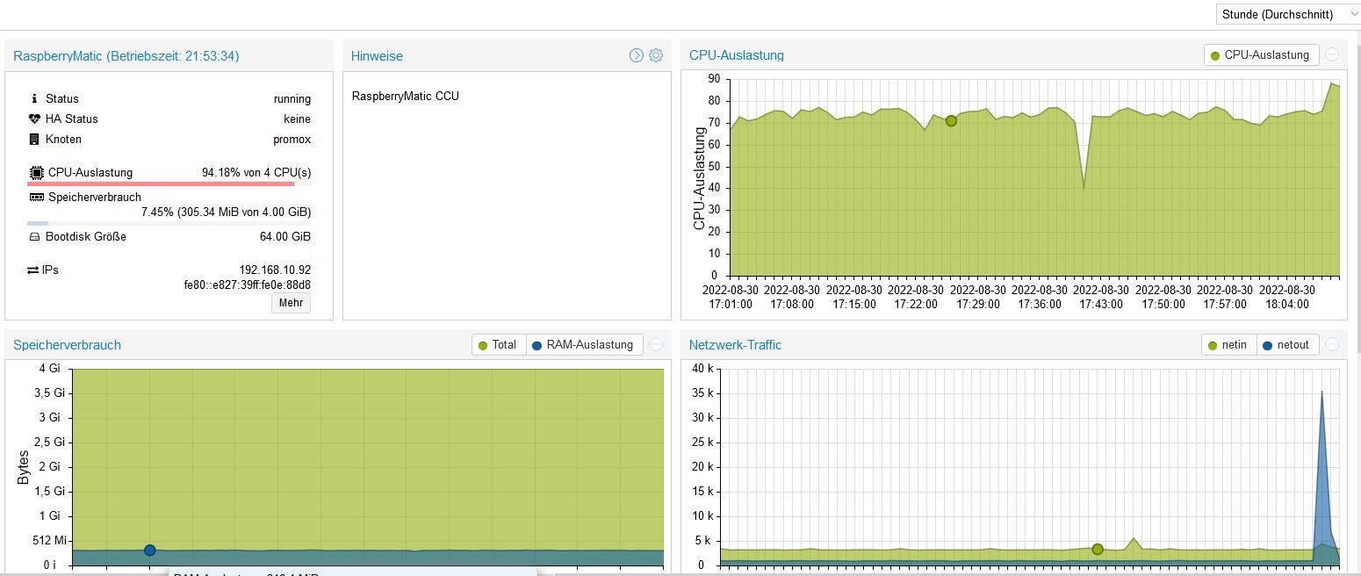This screenshot has width=1361, height=576.
Task: Click the CPU usage progress bar
Action: coord(169,184)
